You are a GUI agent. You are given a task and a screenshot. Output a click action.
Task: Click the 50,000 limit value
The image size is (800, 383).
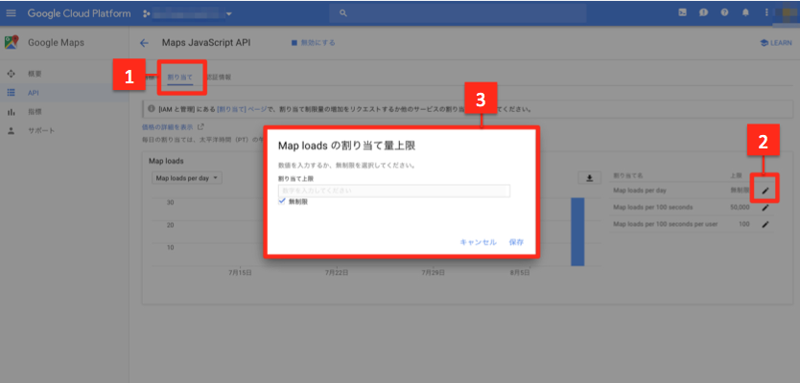[x=740, y=208]
